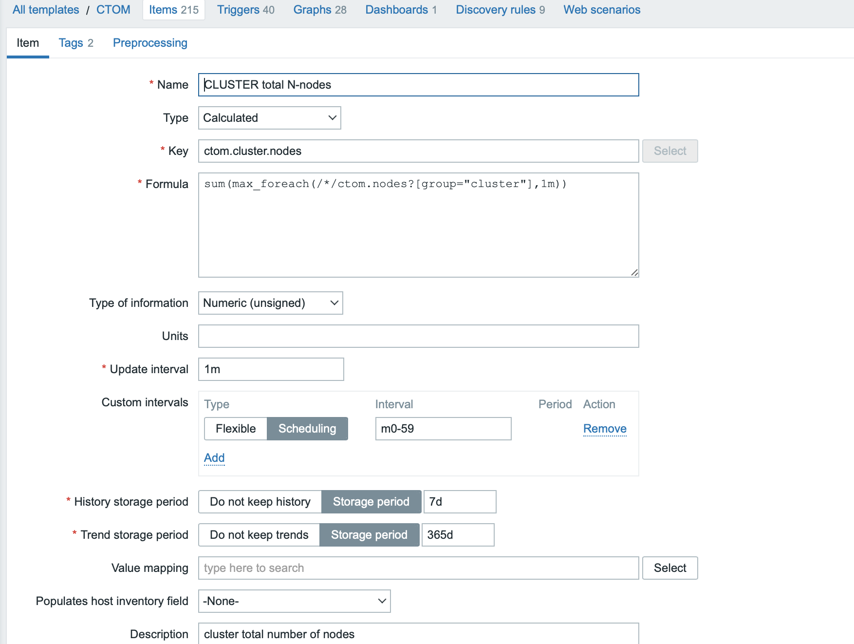Open Discovery rules in template navigation
Image resolution: width=854 pixels, height=644 pixels.
click(x=500, y=10)
